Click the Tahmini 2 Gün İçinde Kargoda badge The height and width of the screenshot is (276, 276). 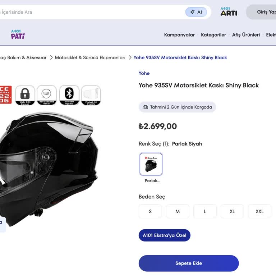[x=177, y=107]
